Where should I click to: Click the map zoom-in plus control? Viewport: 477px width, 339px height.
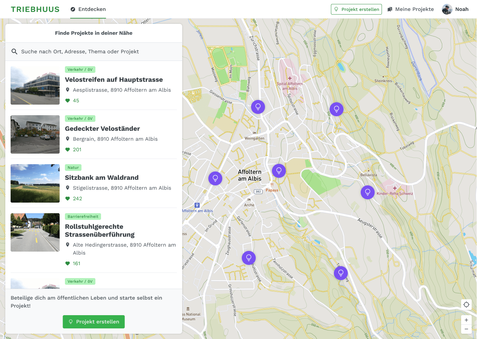[466, 320]
